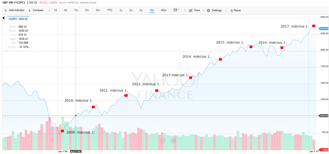Viewport: 329px width, 154px height.
Task: Click the Jan 1 '17 axis label
Action: (x=314, y=151)
